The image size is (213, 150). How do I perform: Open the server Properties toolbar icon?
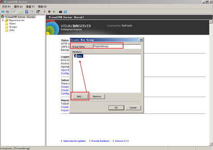click(38, 12)
